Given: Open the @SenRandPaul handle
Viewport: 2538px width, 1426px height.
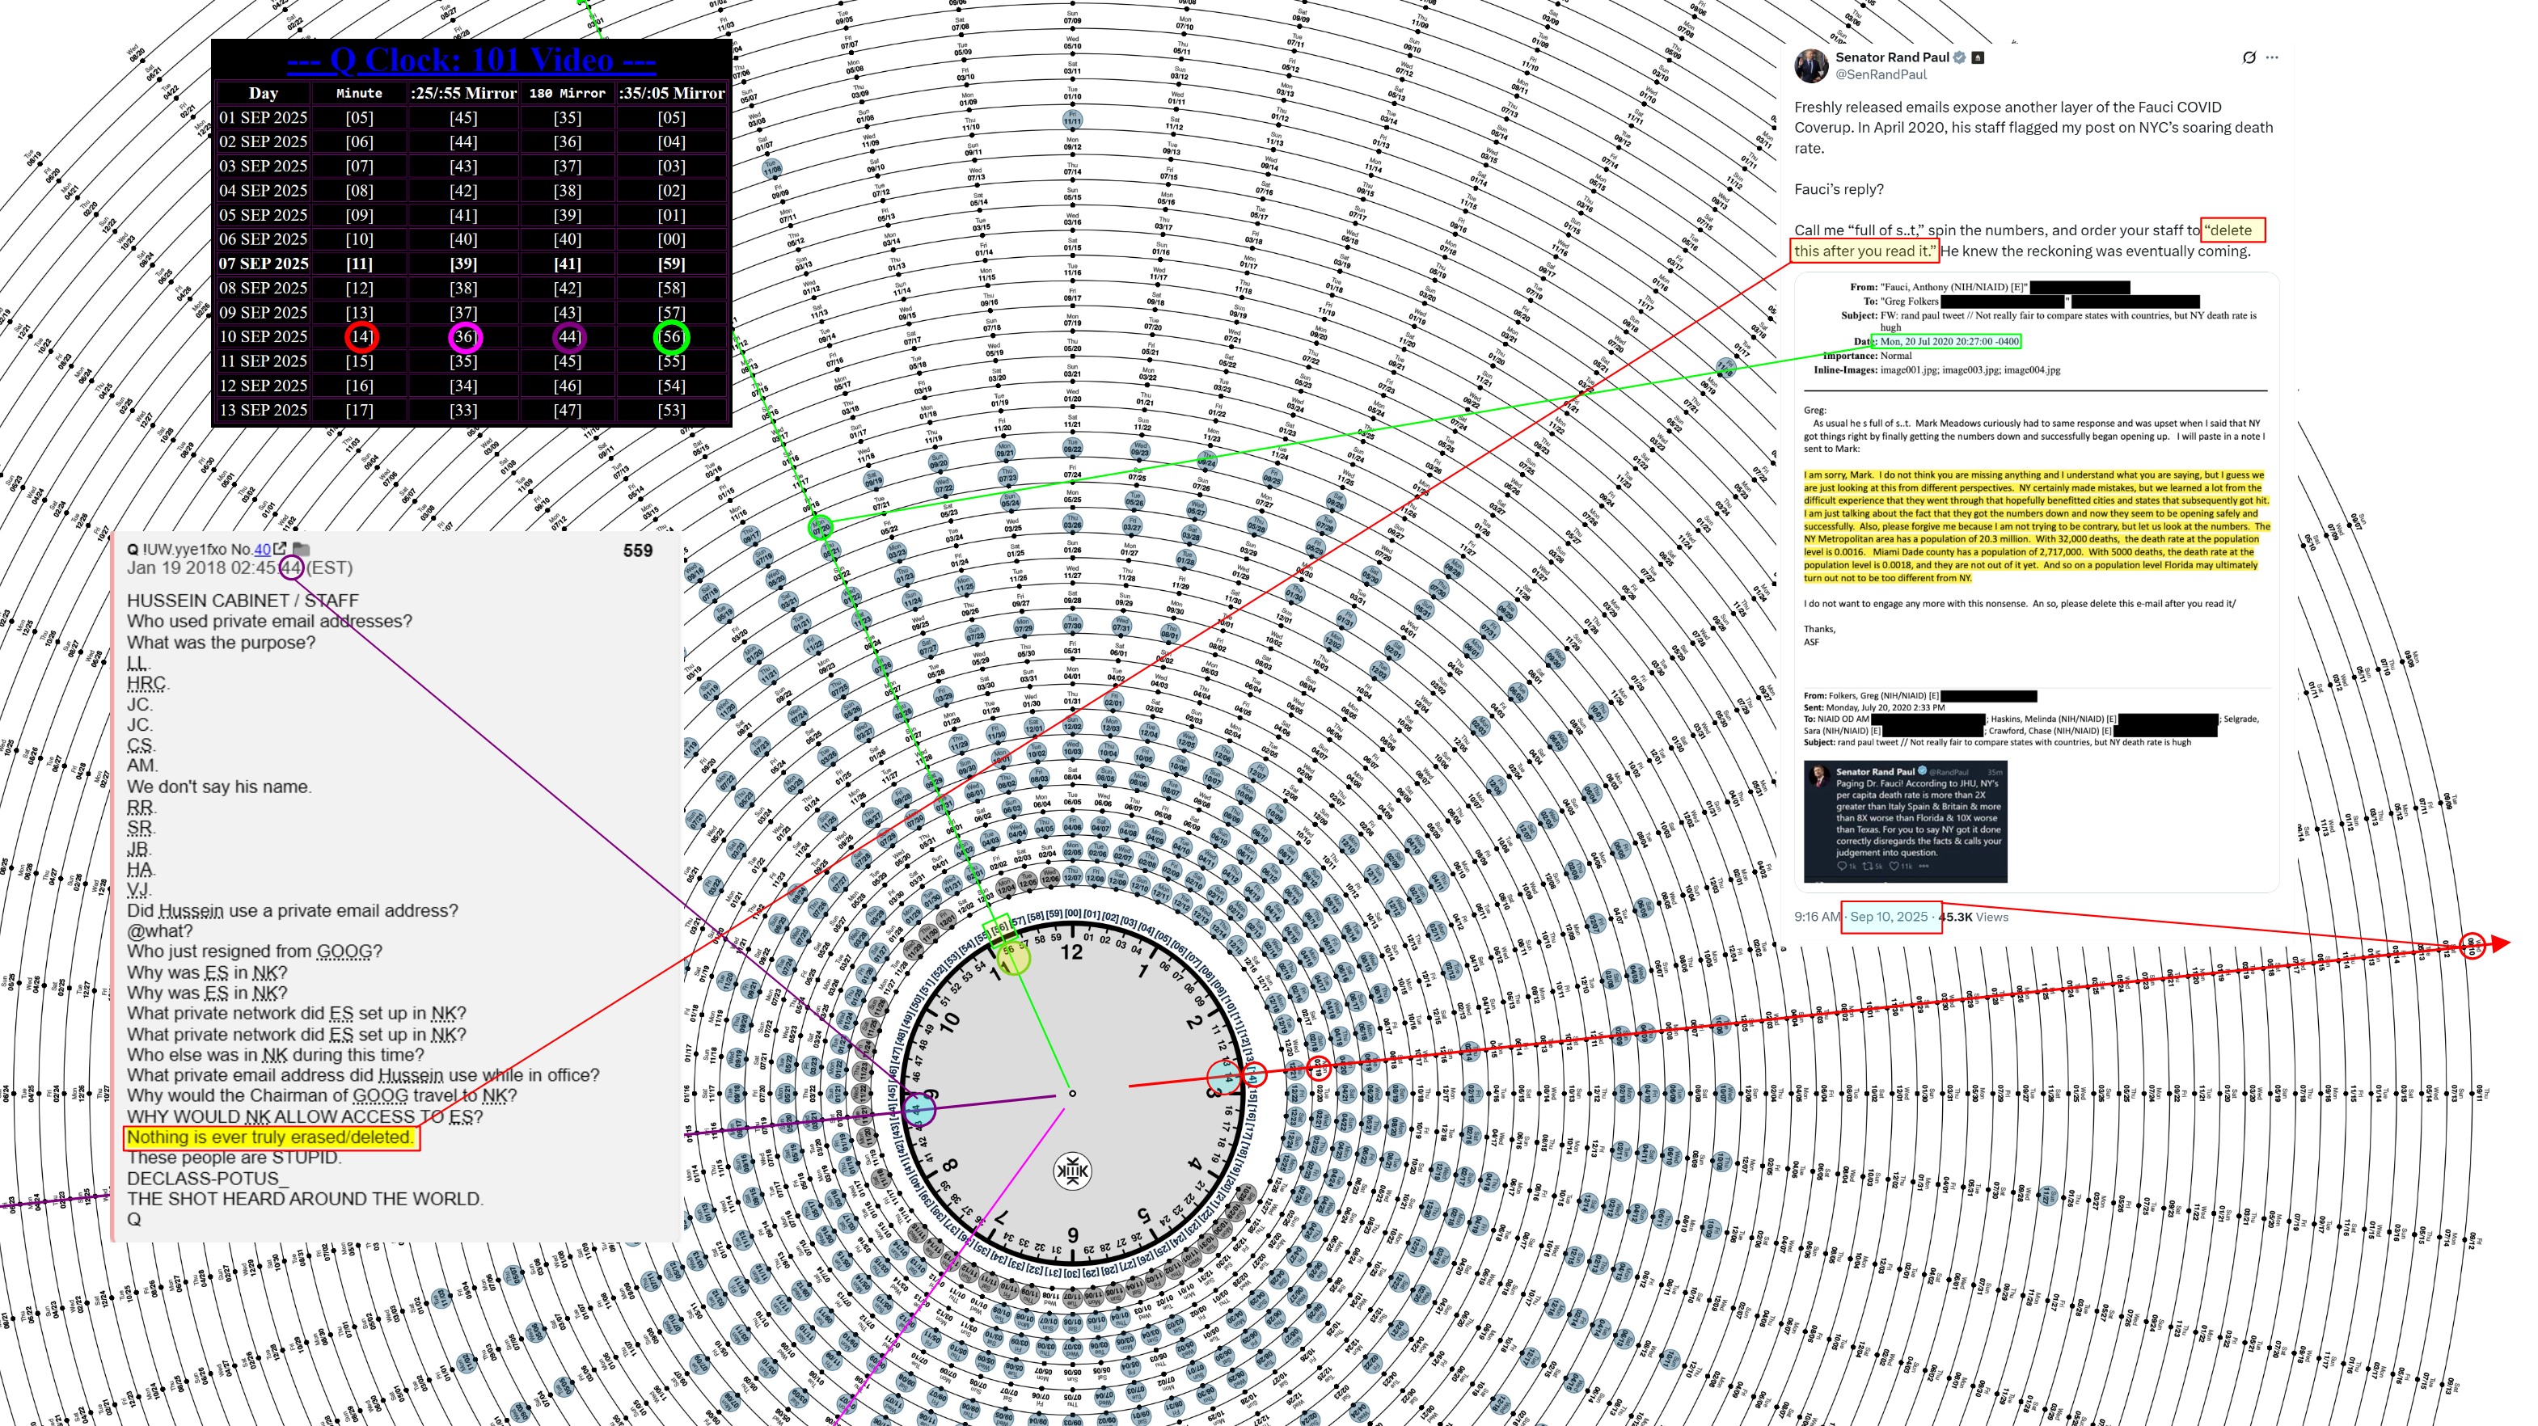Looking at the screenshot, I should (1881, 75).
